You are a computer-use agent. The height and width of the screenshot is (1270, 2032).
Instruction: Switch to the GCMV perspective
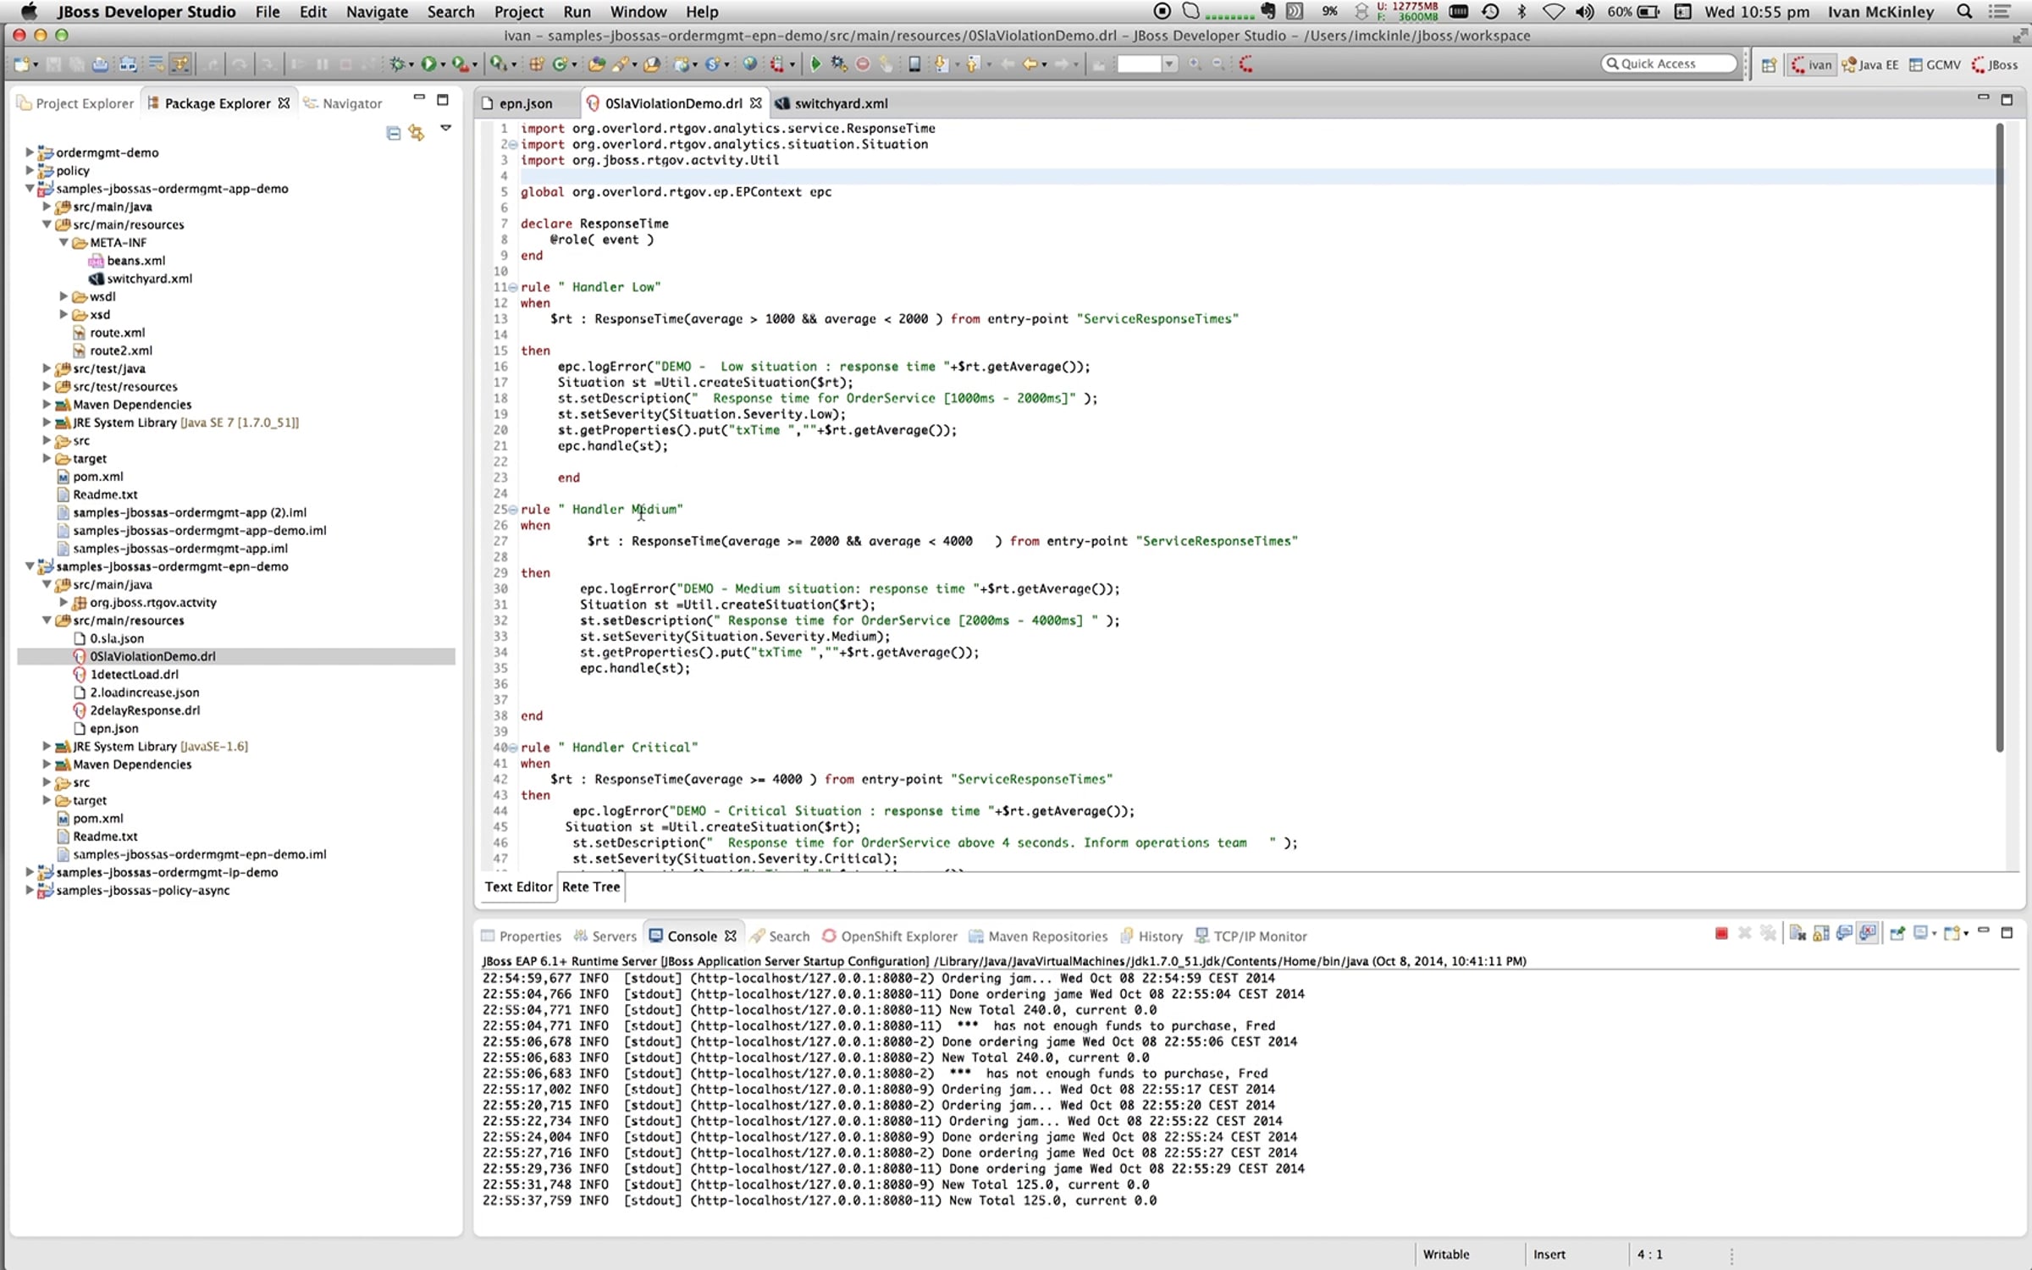click(1935, 65)
